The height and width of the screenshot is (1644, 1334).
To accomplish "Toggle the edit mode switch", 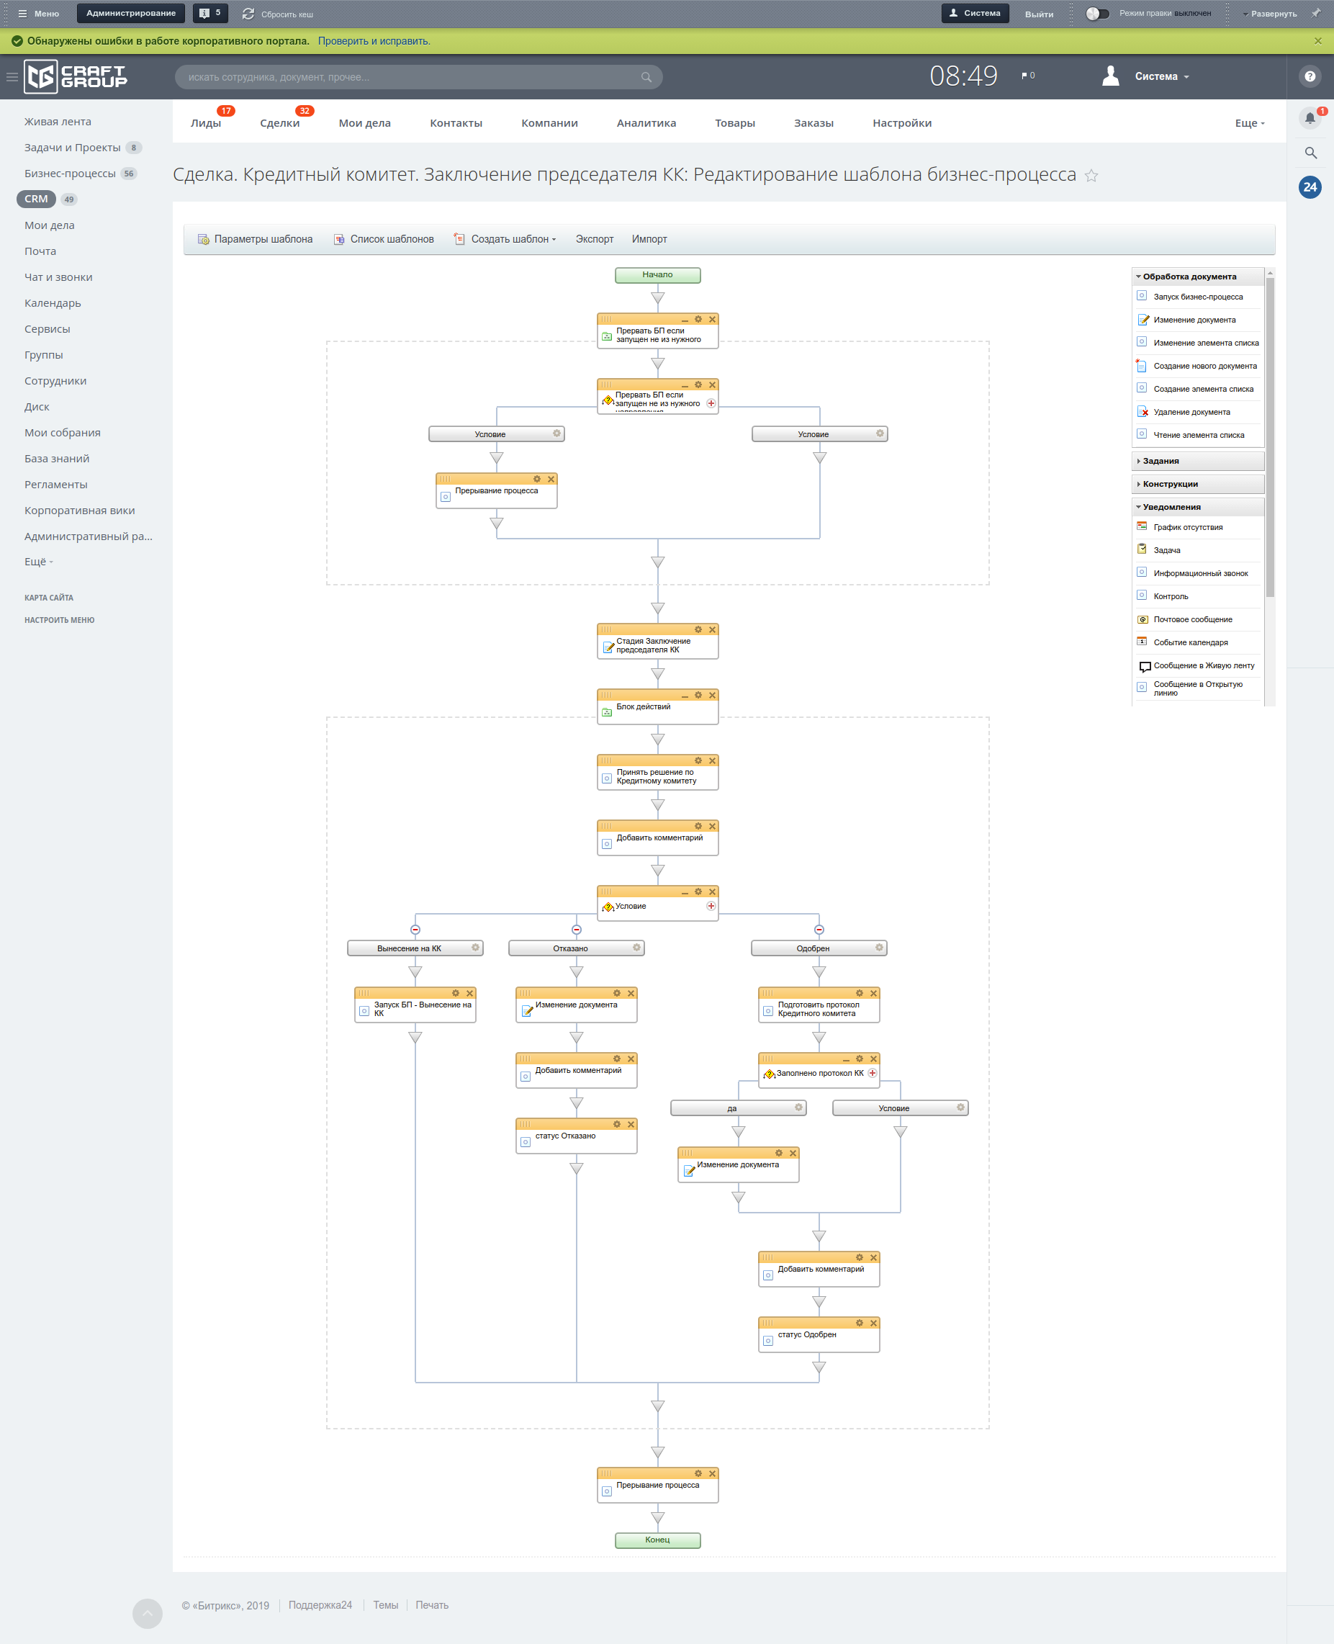I will pyautogui.click(x=1096, y=13).
